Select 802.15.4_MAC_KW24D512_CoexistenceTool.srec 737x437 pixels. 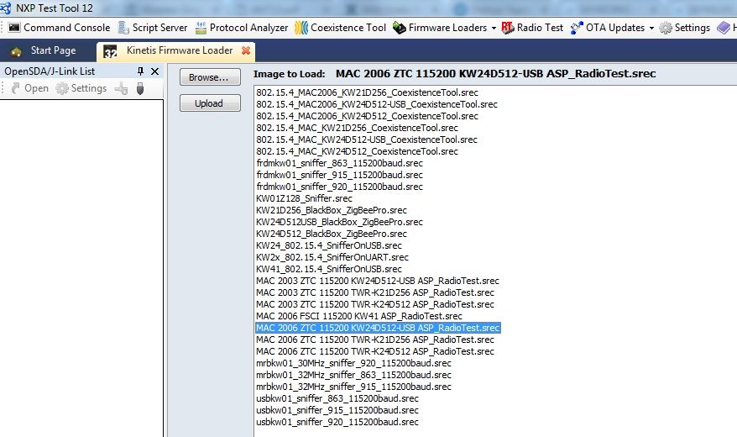[357, 151]
